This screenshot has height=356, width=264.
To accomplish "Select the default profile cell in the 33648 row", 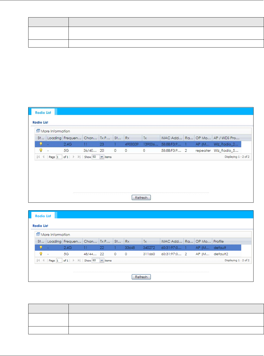I will [x=220, y=248].
